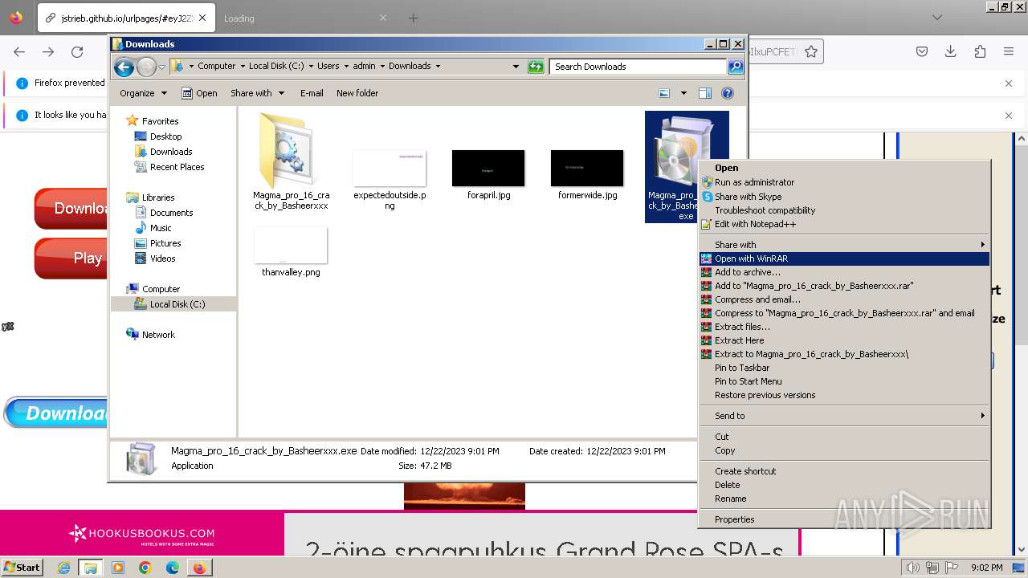Choose Run as administrator from context menu

[x=844, y=182]
